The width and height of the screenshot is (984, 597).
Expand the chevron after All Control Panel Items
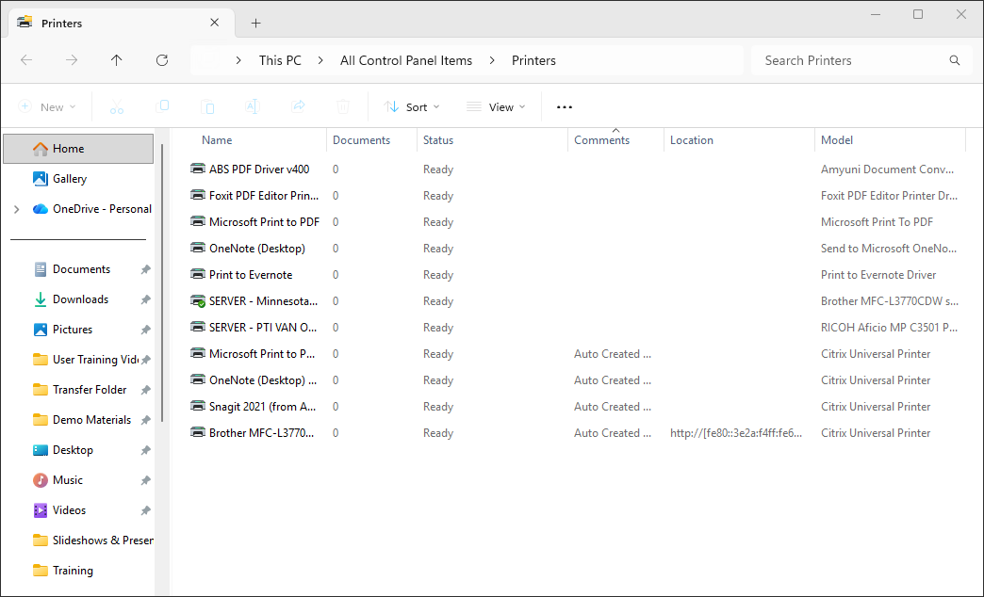pyautogui.click(x=492, y=60)
